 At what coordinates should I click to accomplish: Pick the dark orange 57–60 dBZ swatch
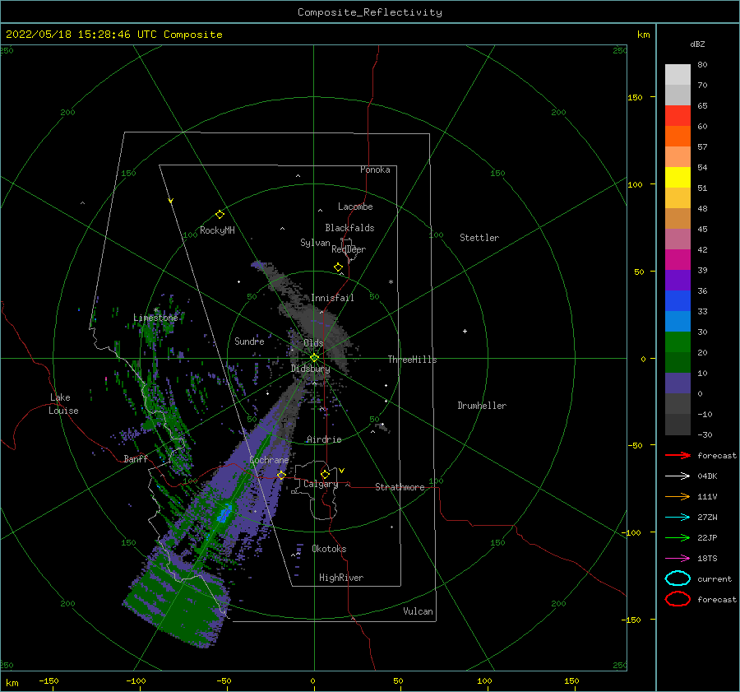pyautogui.click(x=678, y=137)
